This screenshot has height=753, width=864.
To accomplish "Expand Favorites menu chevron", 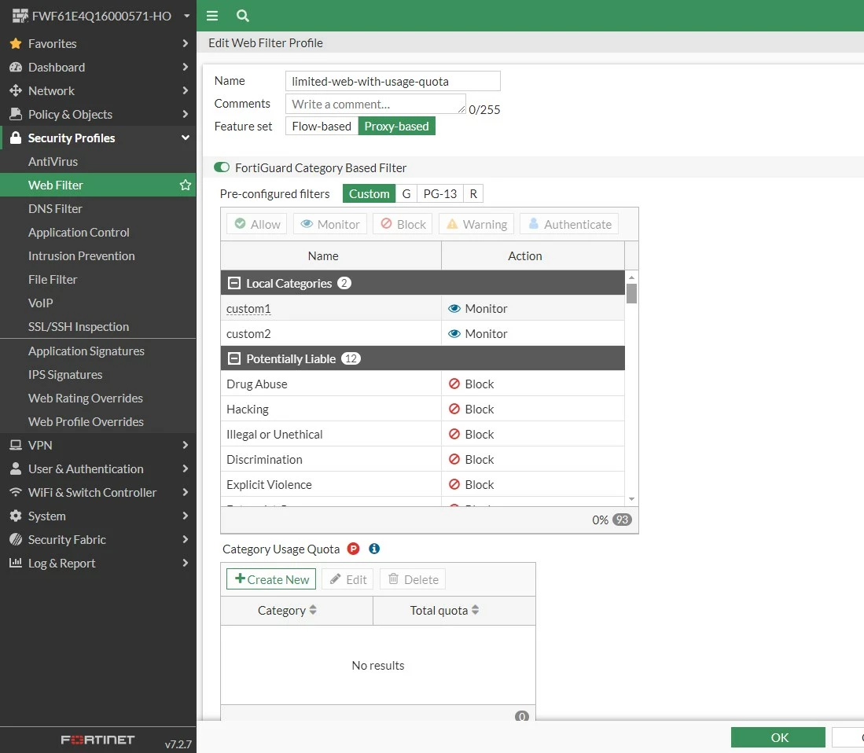I will click(186, 43).
